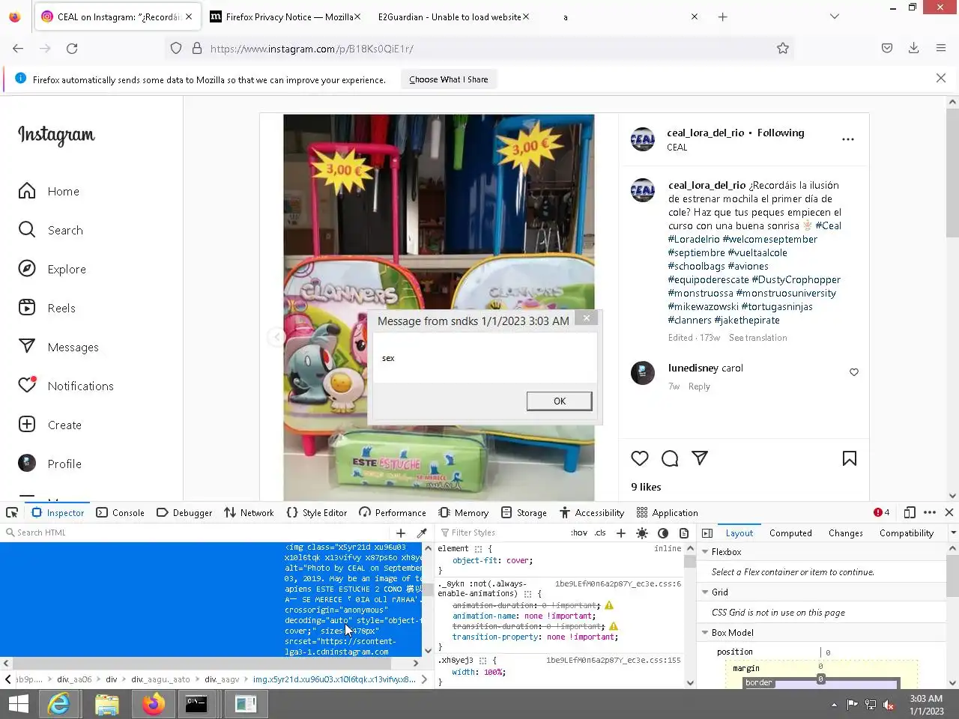Open the Firefox downloads arrow icon

[x=914, y=49]
